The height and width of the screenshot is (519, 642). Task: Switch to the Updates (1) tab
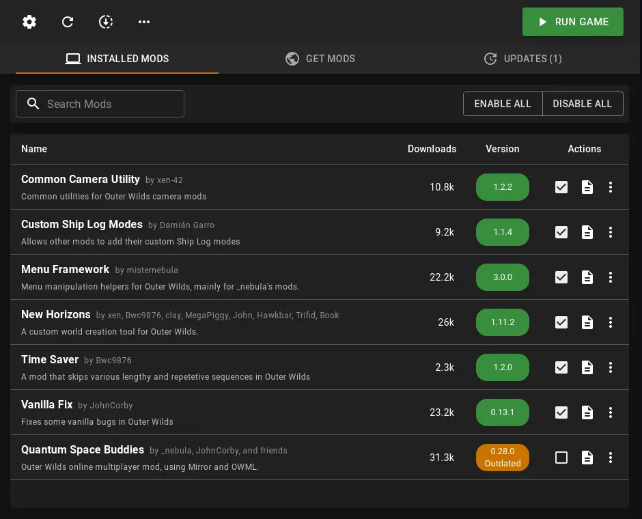pyautogui.click(x=522, y=59)
